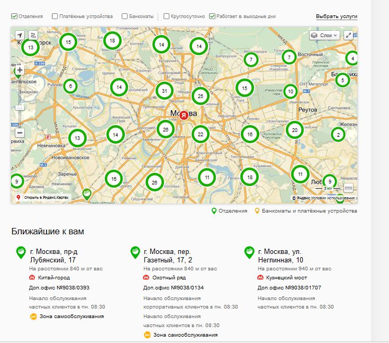Screen dimensions: 389x343
Task: Click metro icon next to Китай-город
Action: (x=32, y=277)
